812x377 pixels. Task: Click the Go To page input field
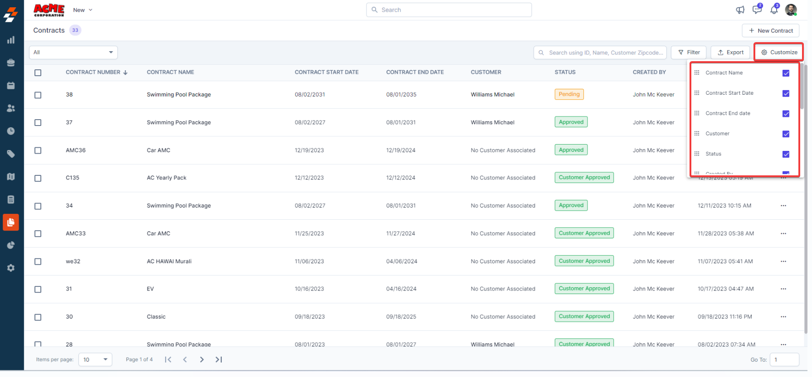click(784, 359)
